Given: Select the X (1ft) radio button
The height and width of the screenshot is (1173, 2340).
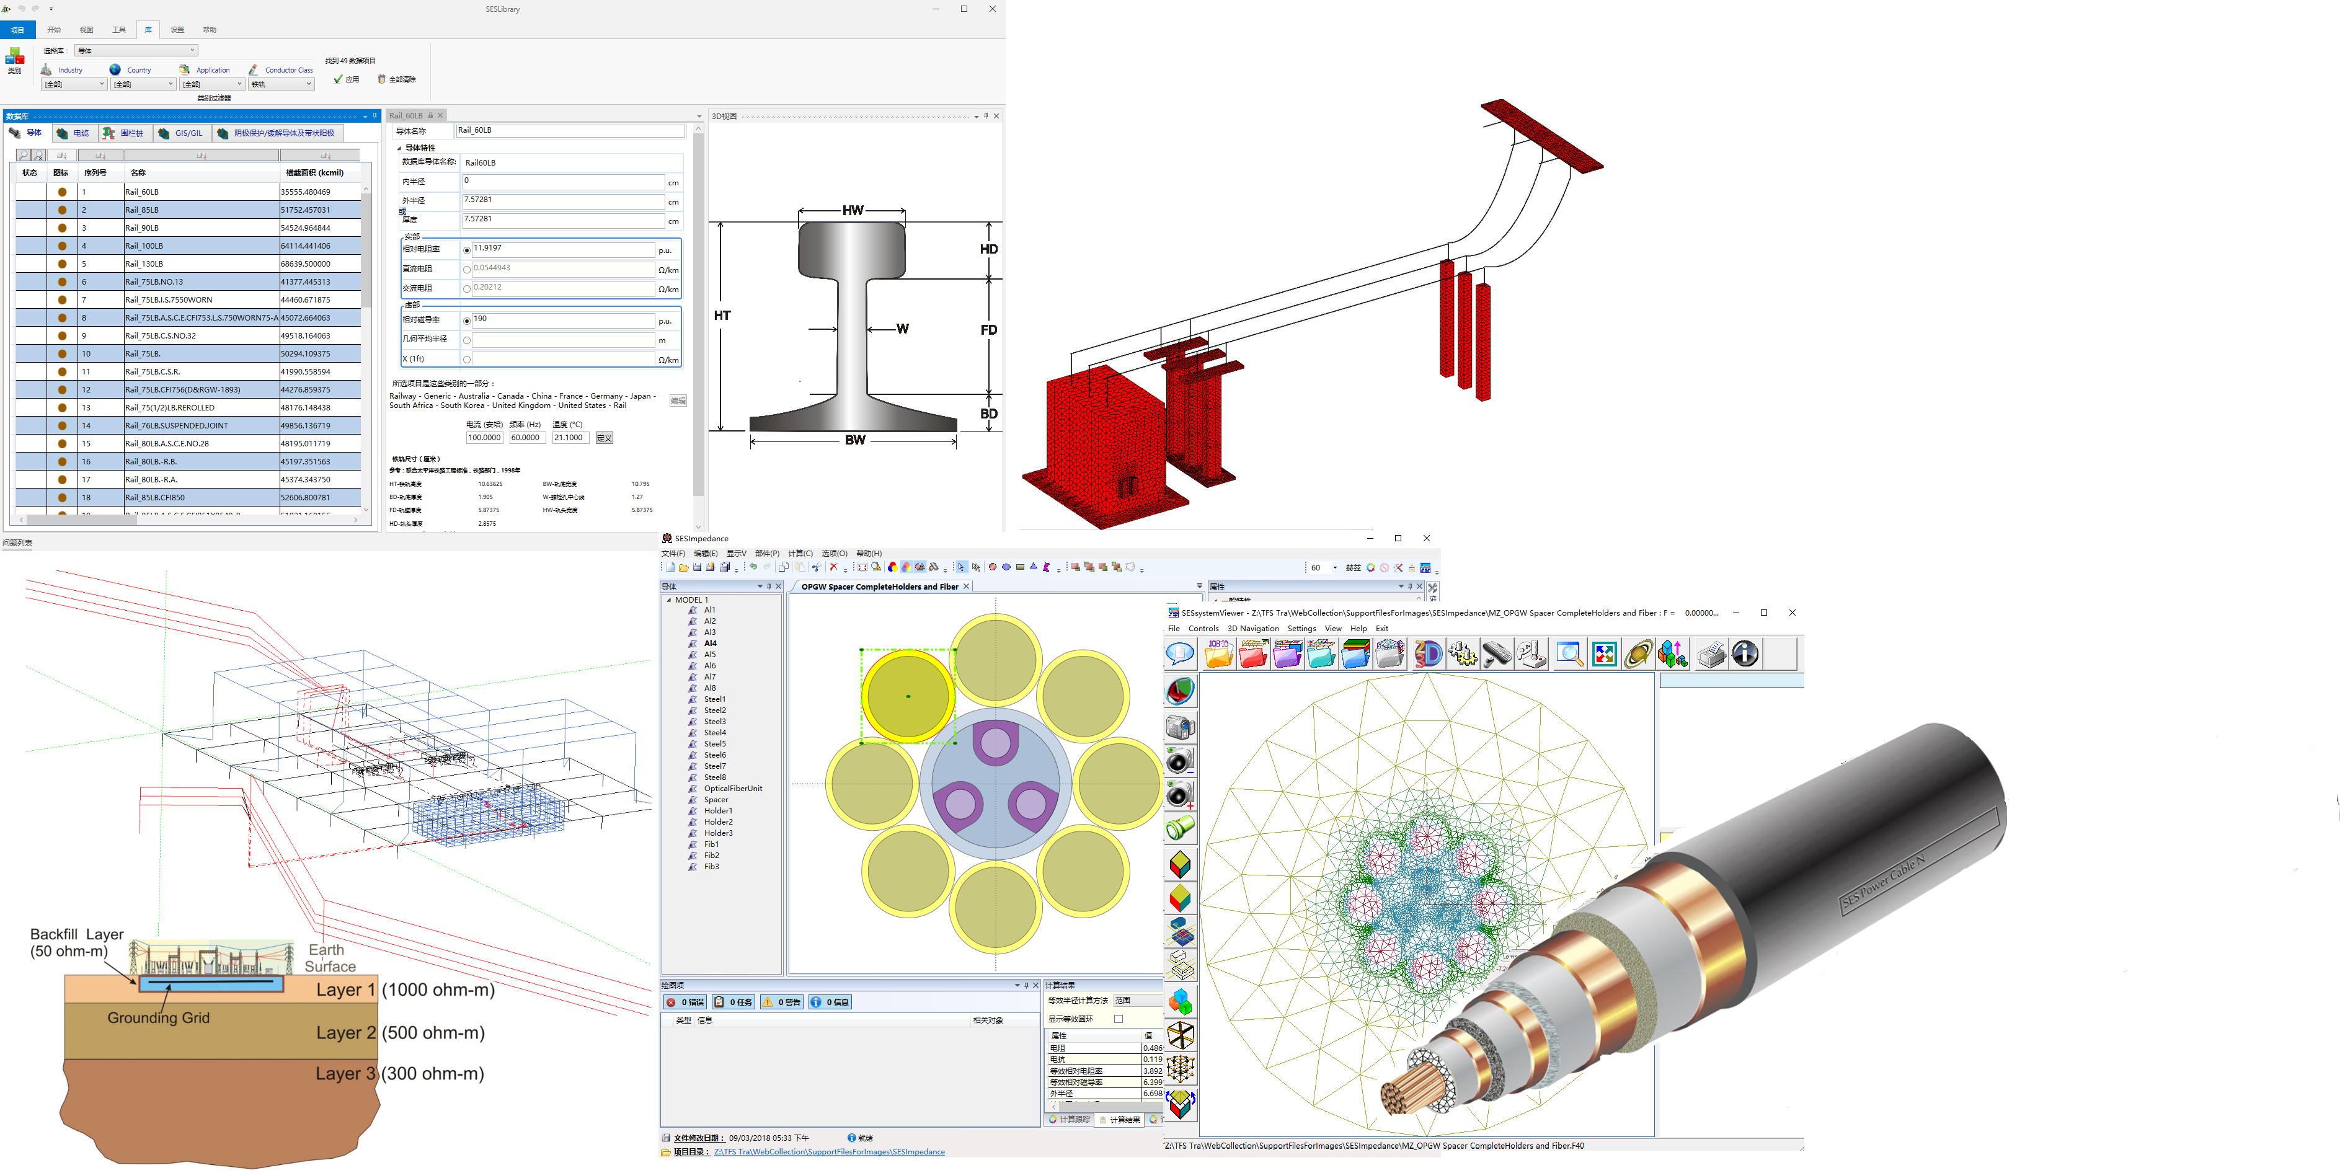Looking at the screenshot, I should (x=467, y=360).
